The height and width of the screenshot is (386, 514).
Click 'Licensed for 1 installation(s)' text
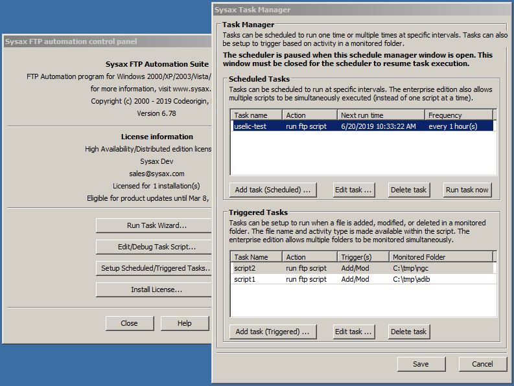click(156, 186)
